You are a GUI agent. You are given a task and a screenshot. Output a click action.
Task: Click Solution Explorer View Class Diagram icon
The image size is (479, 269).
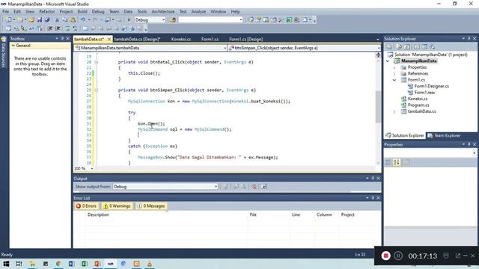tap(432, 46)
